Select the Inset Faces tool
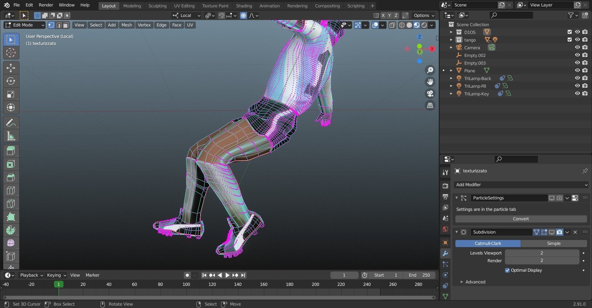The height and width of the screenshot is (308, 592). coord(11,164)
